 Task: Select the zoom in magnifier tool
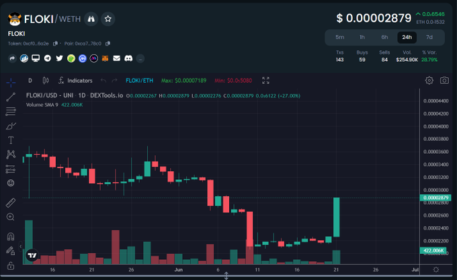coord(11,217)
